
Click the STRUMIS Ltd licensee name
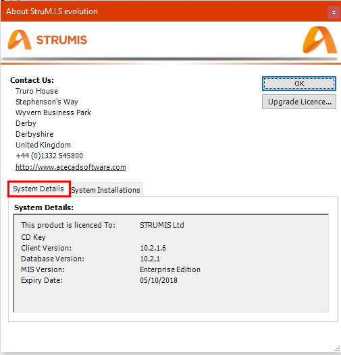click(x=162, y=225)
